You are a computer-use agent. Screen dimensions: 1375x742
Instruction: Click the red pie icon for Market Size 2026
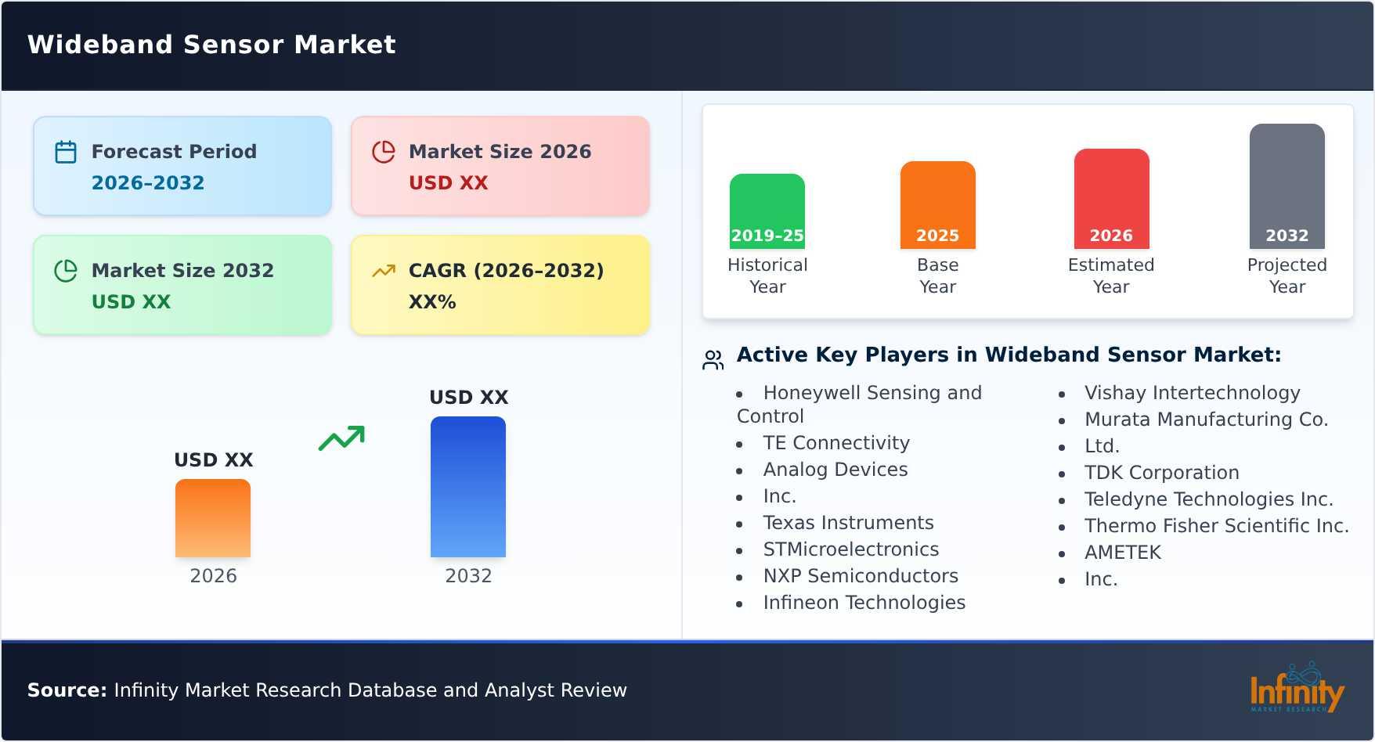[383, 152]
